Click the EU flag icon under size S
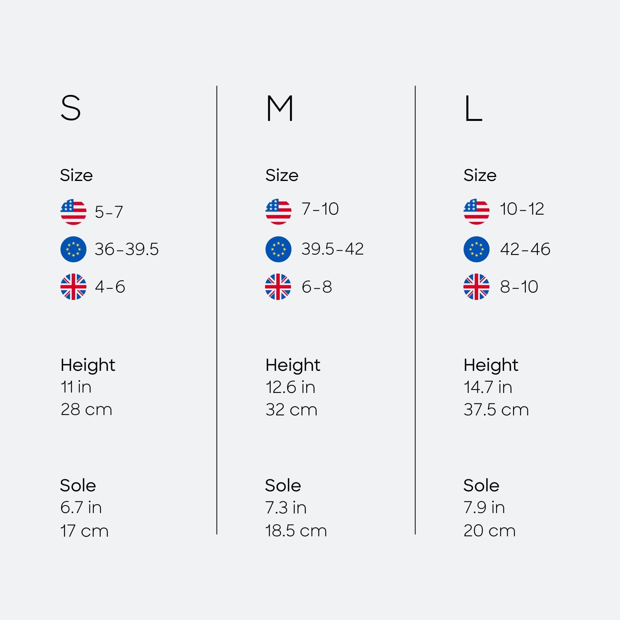Viewport: 620px width, 620px height. point(73,249)
